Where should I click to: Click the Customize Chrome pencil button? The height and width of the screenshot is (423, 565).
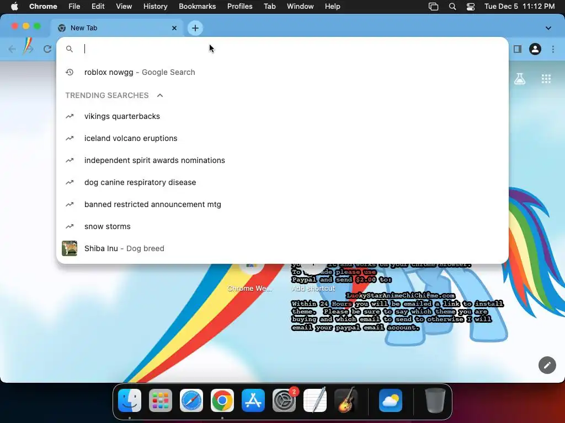click(547, 366)
